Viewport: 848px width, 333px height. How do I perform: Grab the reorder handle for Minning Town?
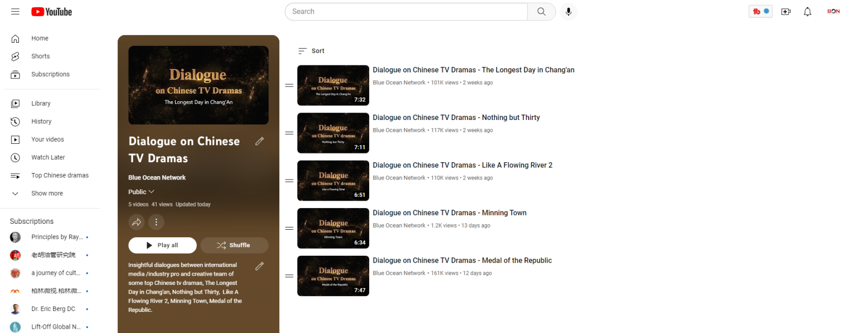289,228
